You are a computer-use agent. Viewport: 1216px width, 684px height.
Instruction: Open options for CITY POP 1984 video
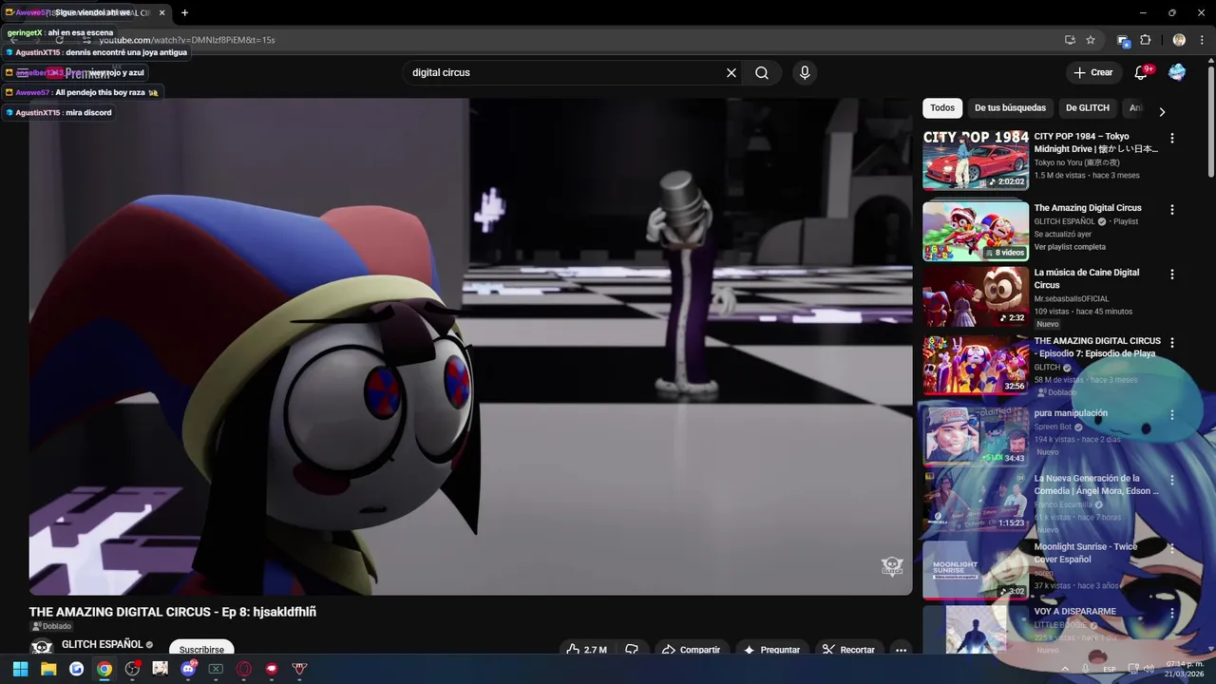pyautogui.click(x=1171, y=138)
